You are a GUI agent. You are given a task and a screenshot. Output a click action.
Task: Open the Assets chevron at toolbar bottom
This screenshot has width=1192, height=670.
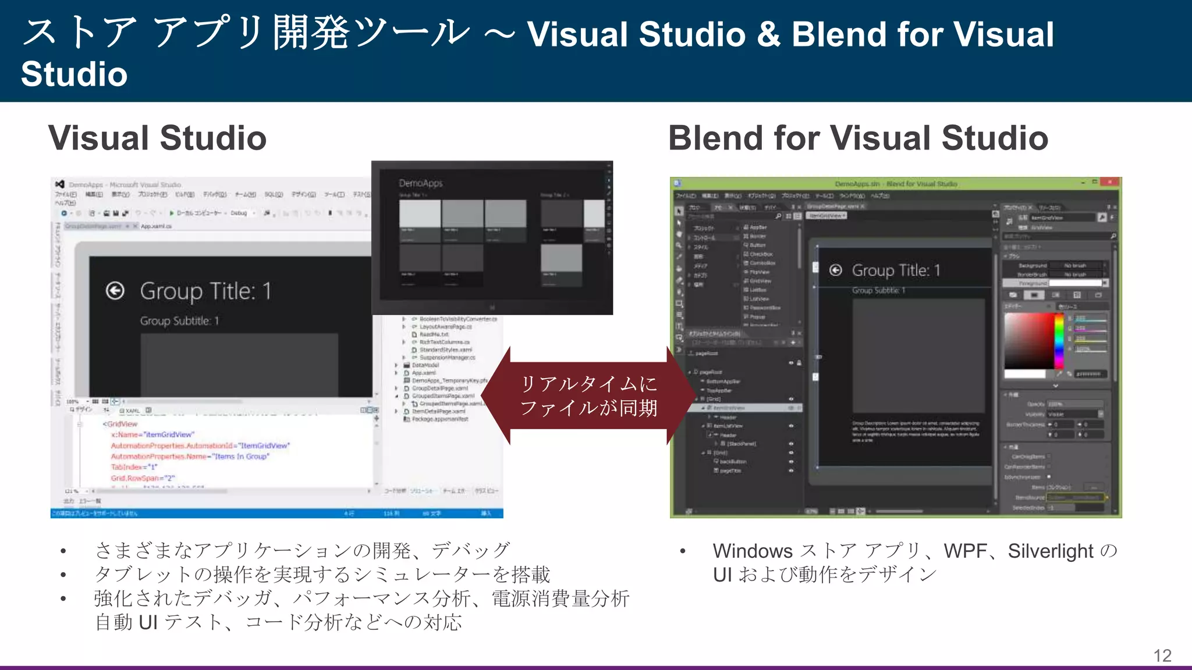tap(679, 350)
